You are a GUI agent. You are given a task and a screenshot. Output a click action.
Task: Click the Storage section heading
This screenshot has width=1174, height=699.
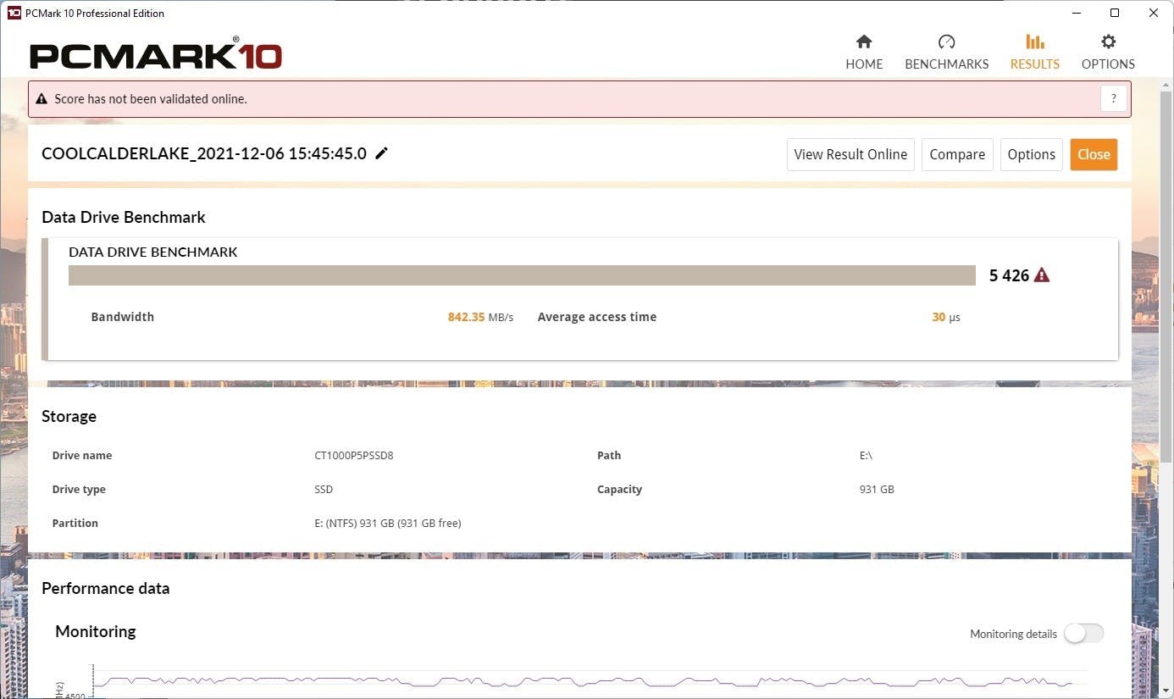tap(69, 416)
